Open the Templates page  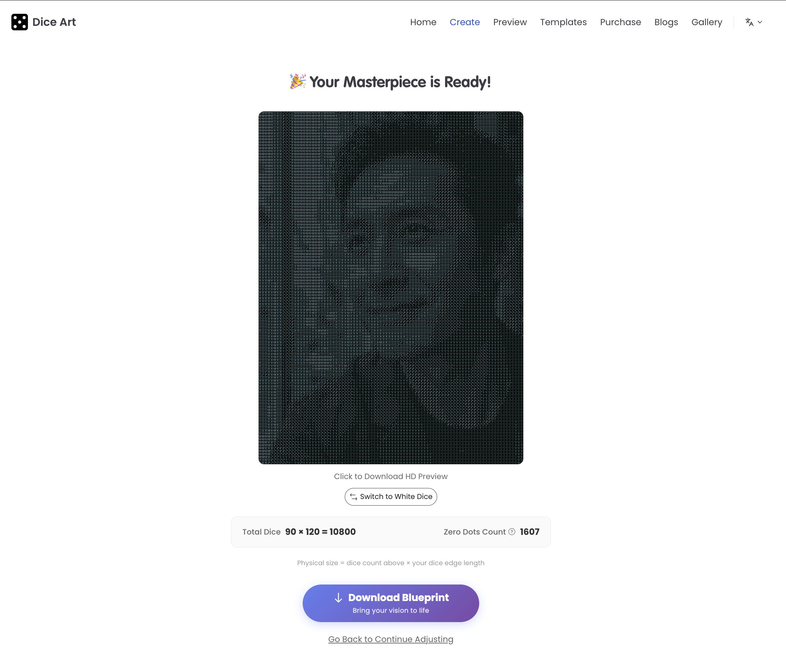[563, 22]
